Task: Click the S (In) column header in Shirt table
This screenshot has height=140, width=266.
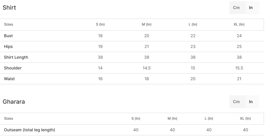Action: (x=100, y=24)
